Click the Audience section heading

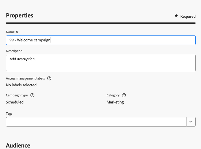18,145
